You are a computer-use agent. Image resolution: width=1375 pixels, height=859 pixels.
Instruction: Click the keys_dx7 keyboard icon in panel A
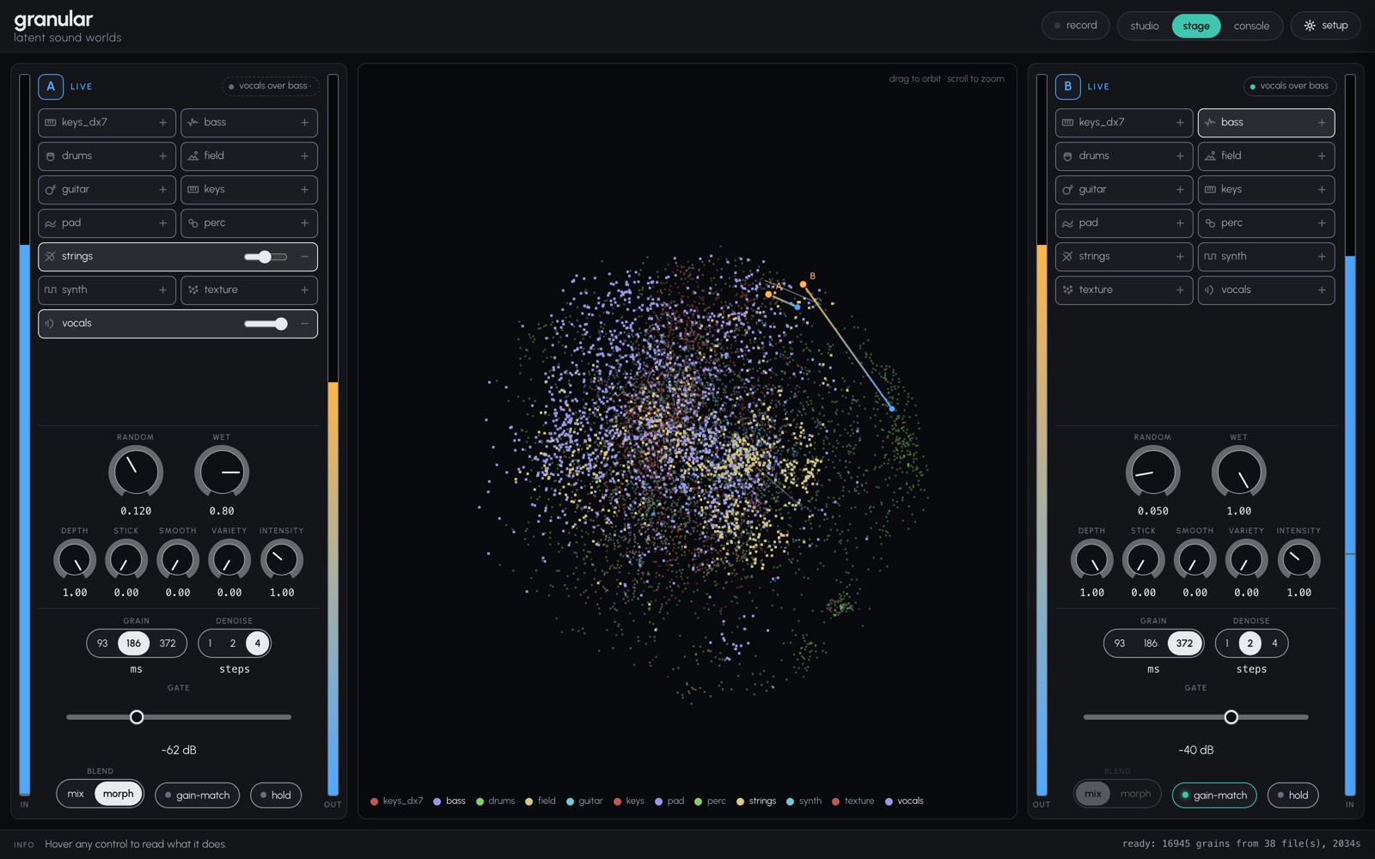coord(51,123)
